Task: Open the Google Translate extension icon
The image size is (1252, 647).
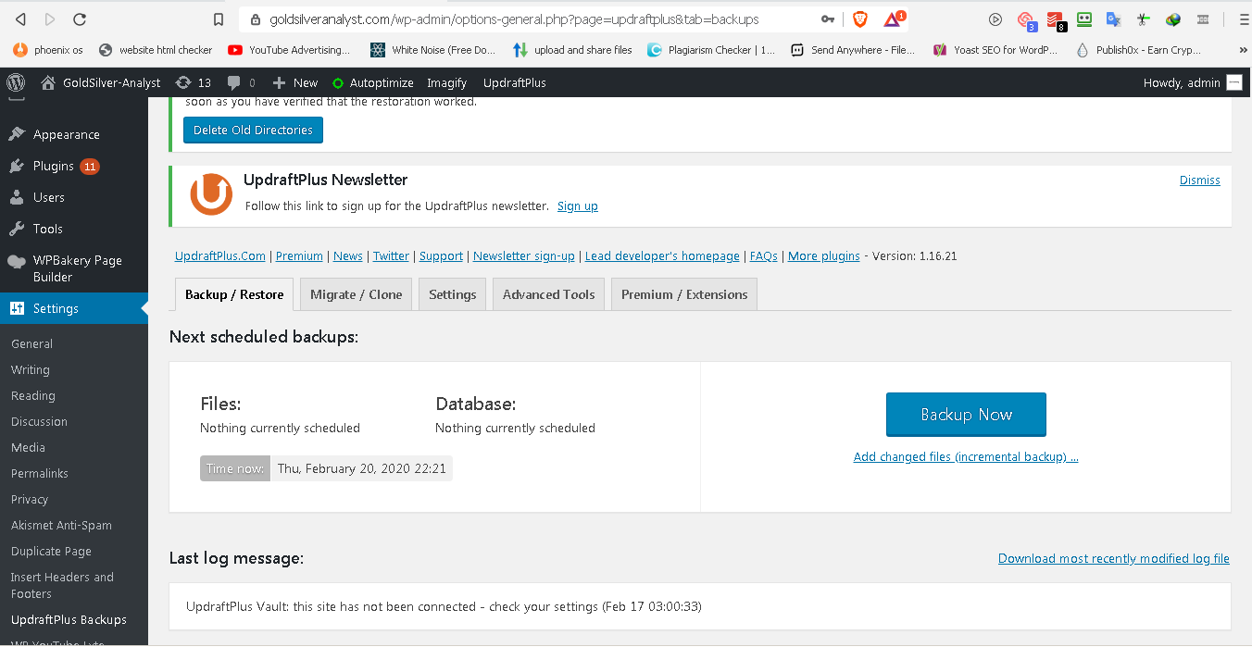Action: (1114, 19)
